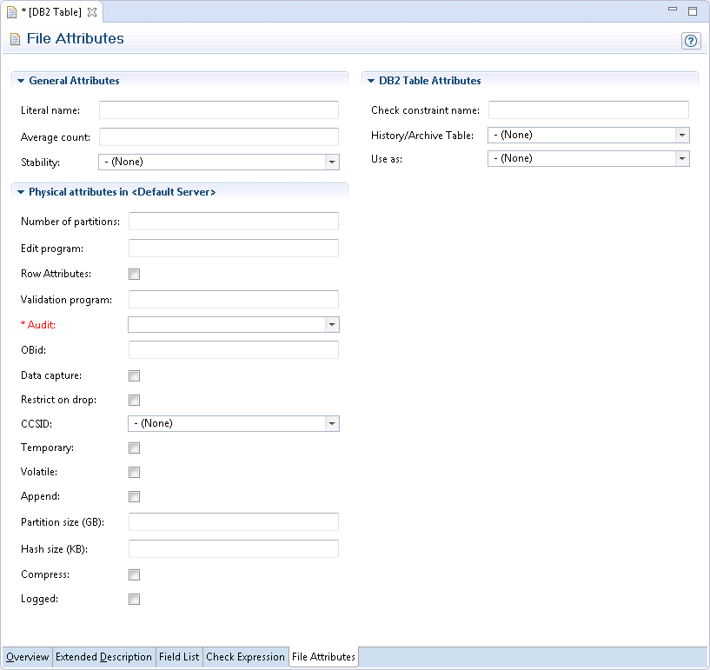Collapse the DB2 Table Attributes section
710x670 pixels.
371,81
